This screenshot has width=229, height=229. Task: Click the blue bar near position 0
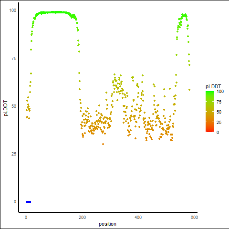click(x=28, y=202)
